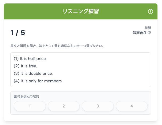Click the "1 / 5" question counter
Screen dimensions: 162x125
coord(18,33)
